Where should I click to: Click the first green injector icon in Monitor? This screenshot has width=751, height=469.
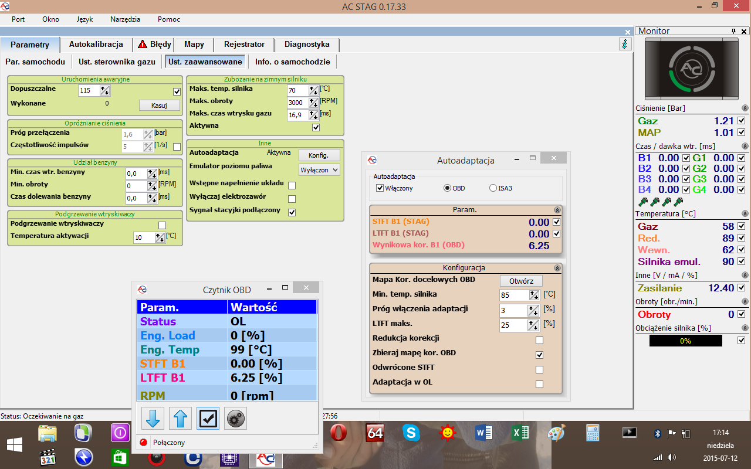click(642, 202)
